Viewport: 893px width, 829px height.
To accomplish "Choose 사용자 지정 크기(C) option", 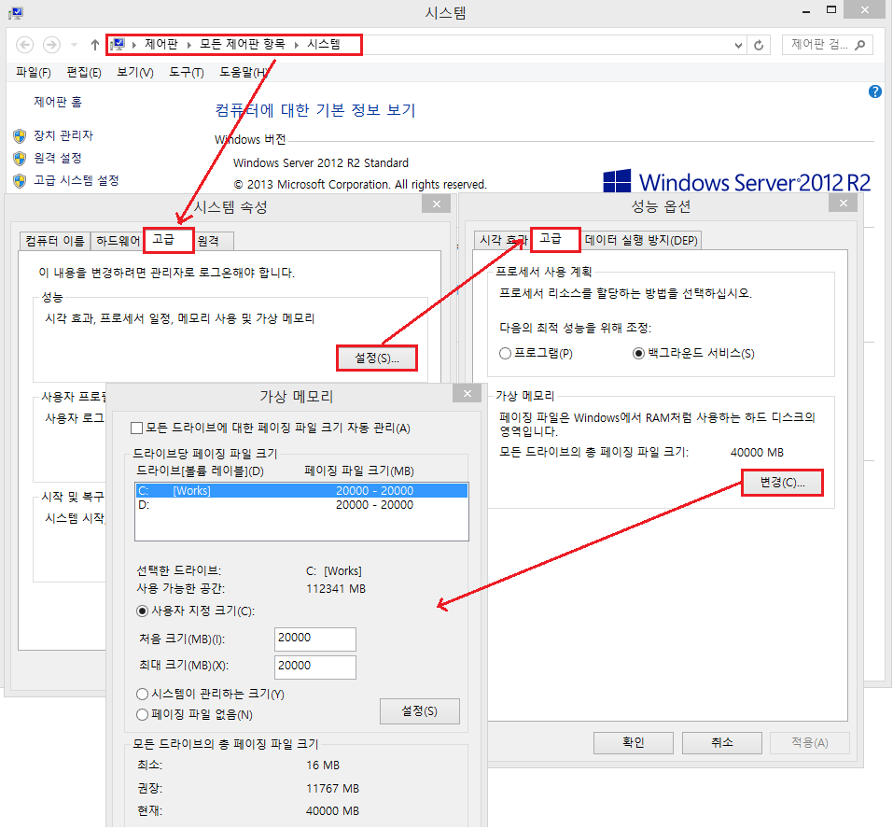I will (x=196, y=611).
